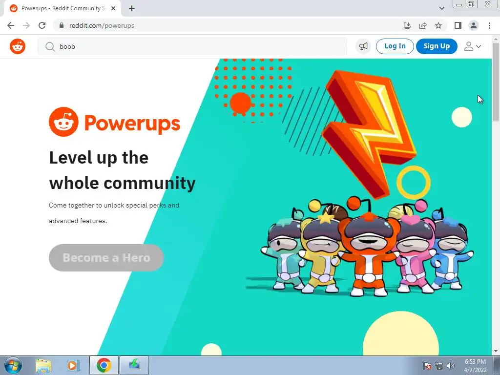Expand the user account dropdown menu
The width and height of the screenshot is (500, 375).
tap(473, 46)
